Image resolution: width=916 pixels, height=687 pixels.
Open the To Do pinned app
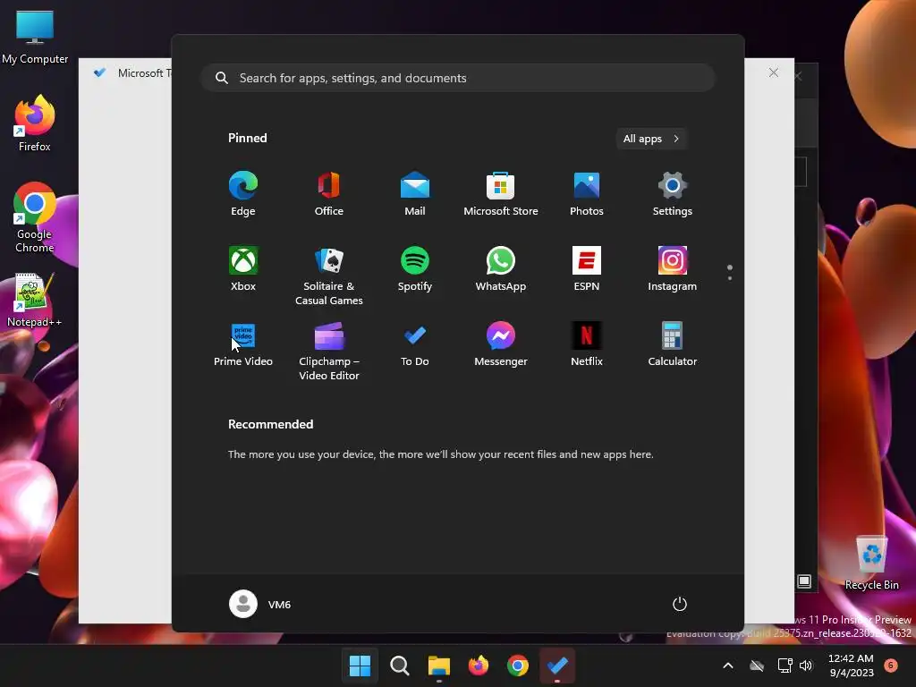415,344
